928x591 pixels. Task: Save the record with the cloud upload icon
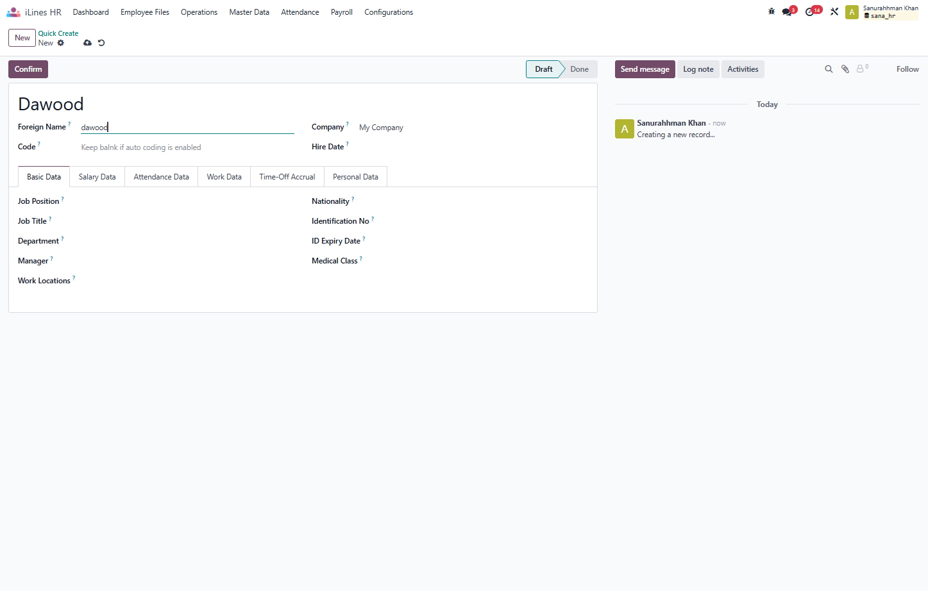coord(87,43)
